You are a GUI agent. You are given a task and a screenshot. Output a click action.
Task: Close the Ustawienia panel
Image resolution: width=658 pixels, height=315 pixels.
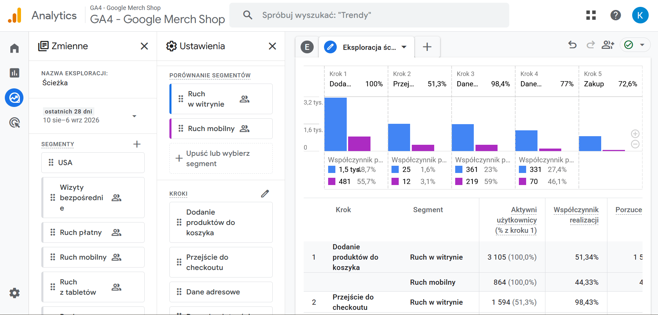[x=272, y=46]
